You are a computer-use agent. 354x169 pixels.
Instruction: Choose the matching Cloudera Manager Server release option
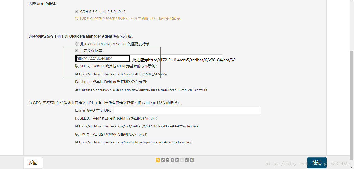(x=76, y=44)
